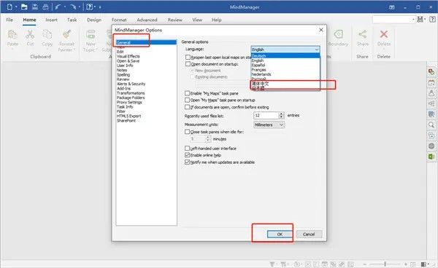Screen dimensions: 438x268
Task: Click the first funnel filter icon in status bar
Action: tap(272, 264)
